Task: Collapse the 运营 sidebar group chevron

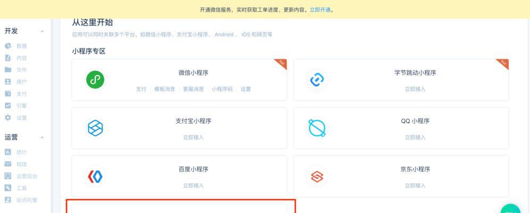Action: pyautogui.click(x=42, y=137)
